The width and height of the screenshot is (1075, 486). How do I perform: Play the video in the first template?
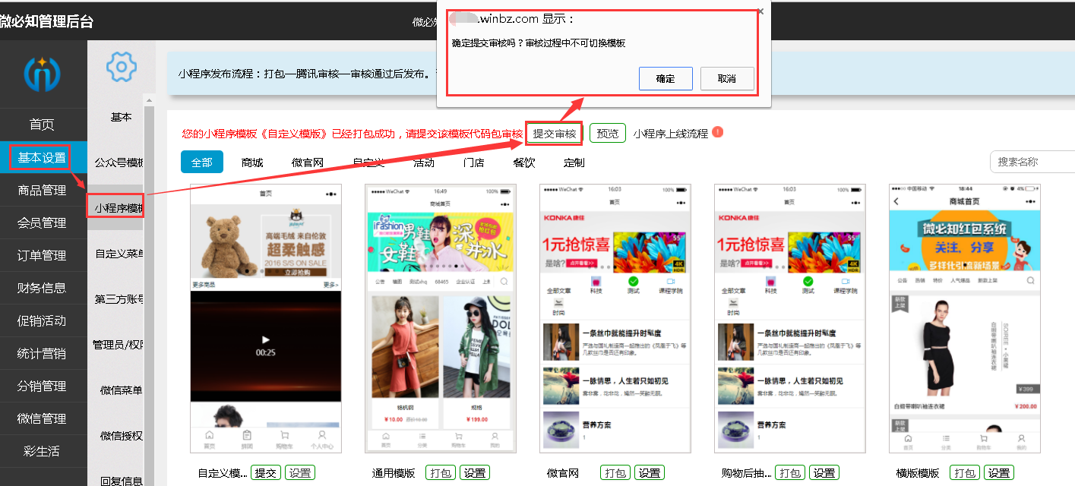pyautogui.click(x=265, y=340)
